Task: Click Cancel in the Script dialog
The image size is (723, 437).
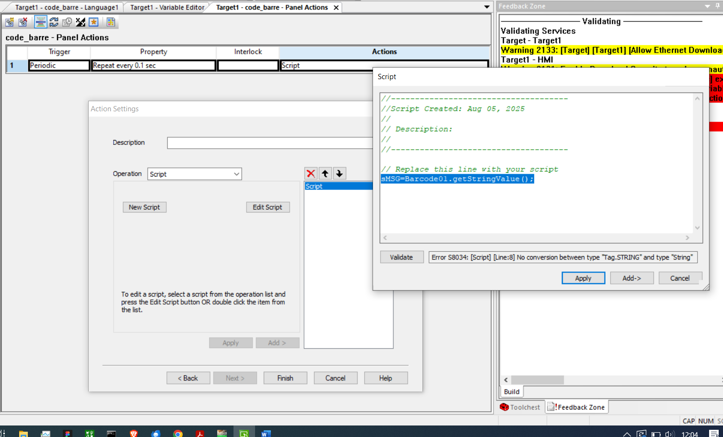Action: click(680, 278)
